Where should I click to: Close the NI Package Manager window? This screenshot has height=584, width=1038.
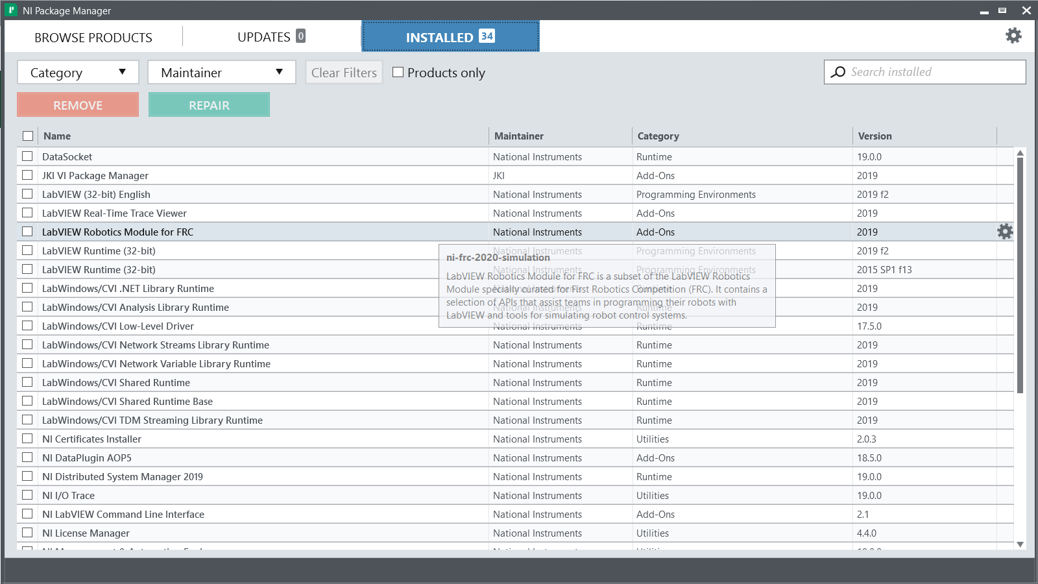click(x=1026, y=10)
